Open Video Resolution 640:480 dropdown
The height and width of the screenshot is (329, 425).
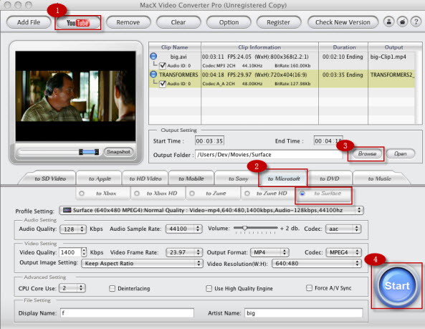(317, 264)
